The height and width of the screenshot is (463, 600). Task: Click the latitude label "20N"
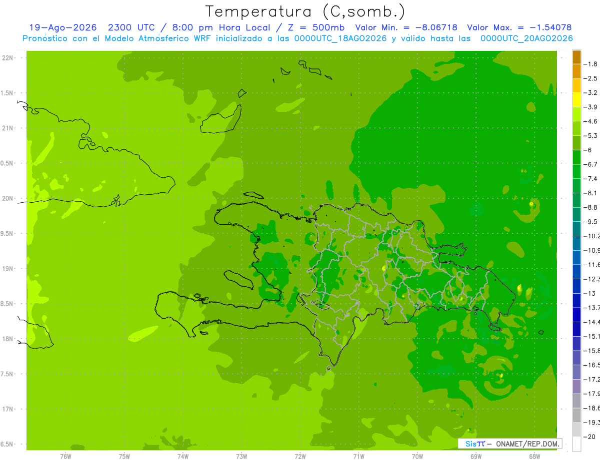point(8,199)
